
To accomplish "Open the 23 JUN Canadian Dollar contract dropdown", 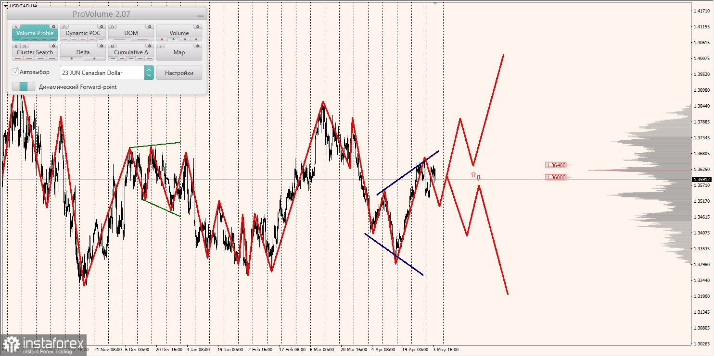I will click(107, 73).
